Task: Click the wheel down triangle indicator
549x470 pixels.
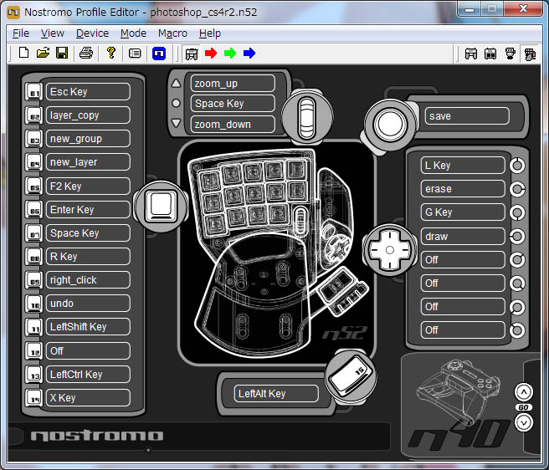Action: click(176, 123)
